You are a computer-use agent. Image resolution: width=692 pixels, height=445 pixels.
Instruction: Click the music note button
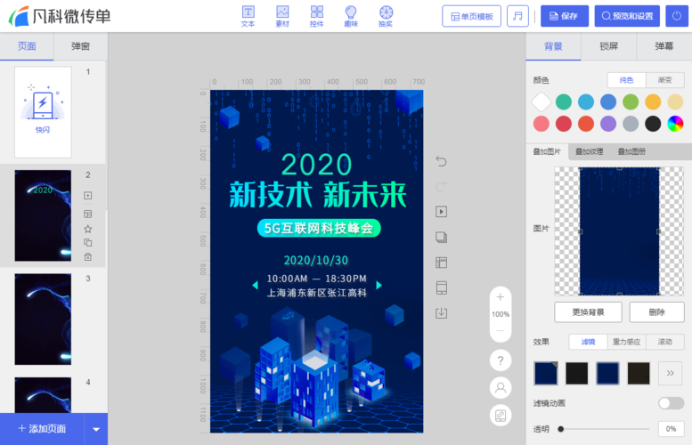pos(517,16)
